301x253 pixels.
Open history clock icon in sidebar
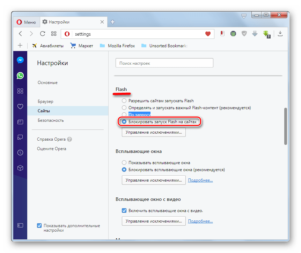pos(20,153)
